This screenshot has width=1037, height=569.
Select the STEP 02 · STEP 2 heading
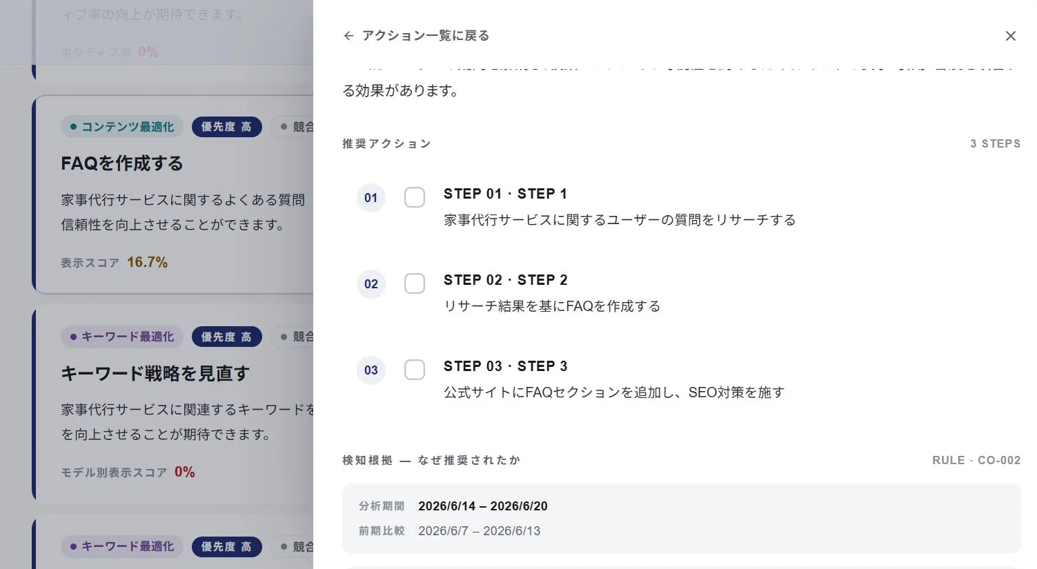tap(505, 280)
